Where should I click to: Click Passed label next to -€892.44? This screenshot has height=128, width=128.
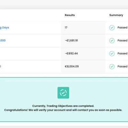123,53
